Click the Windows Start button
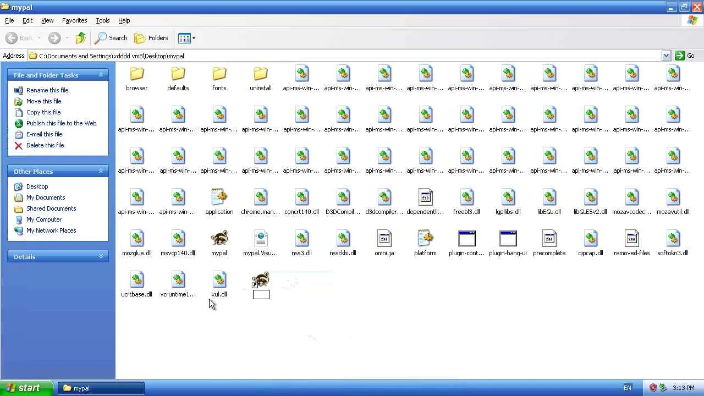This screenshot has height=396, width=704. click(26, 388)
